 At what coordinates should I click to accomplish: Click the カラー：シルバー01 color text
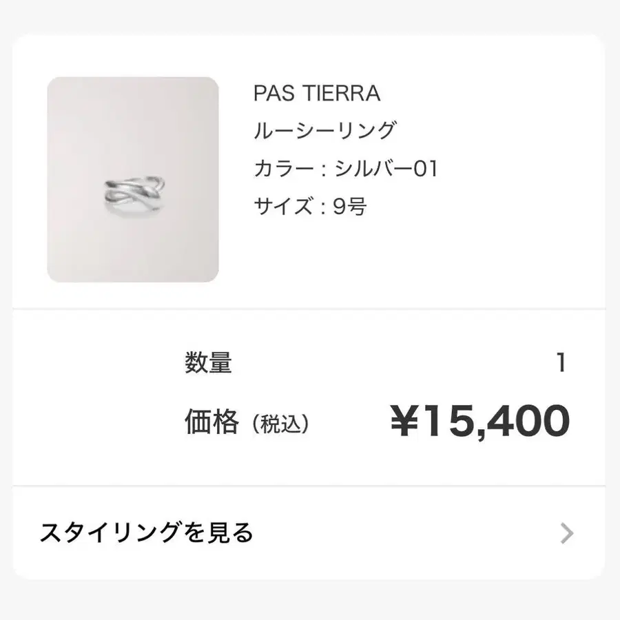pyautogui.click(x=346, y=169)
